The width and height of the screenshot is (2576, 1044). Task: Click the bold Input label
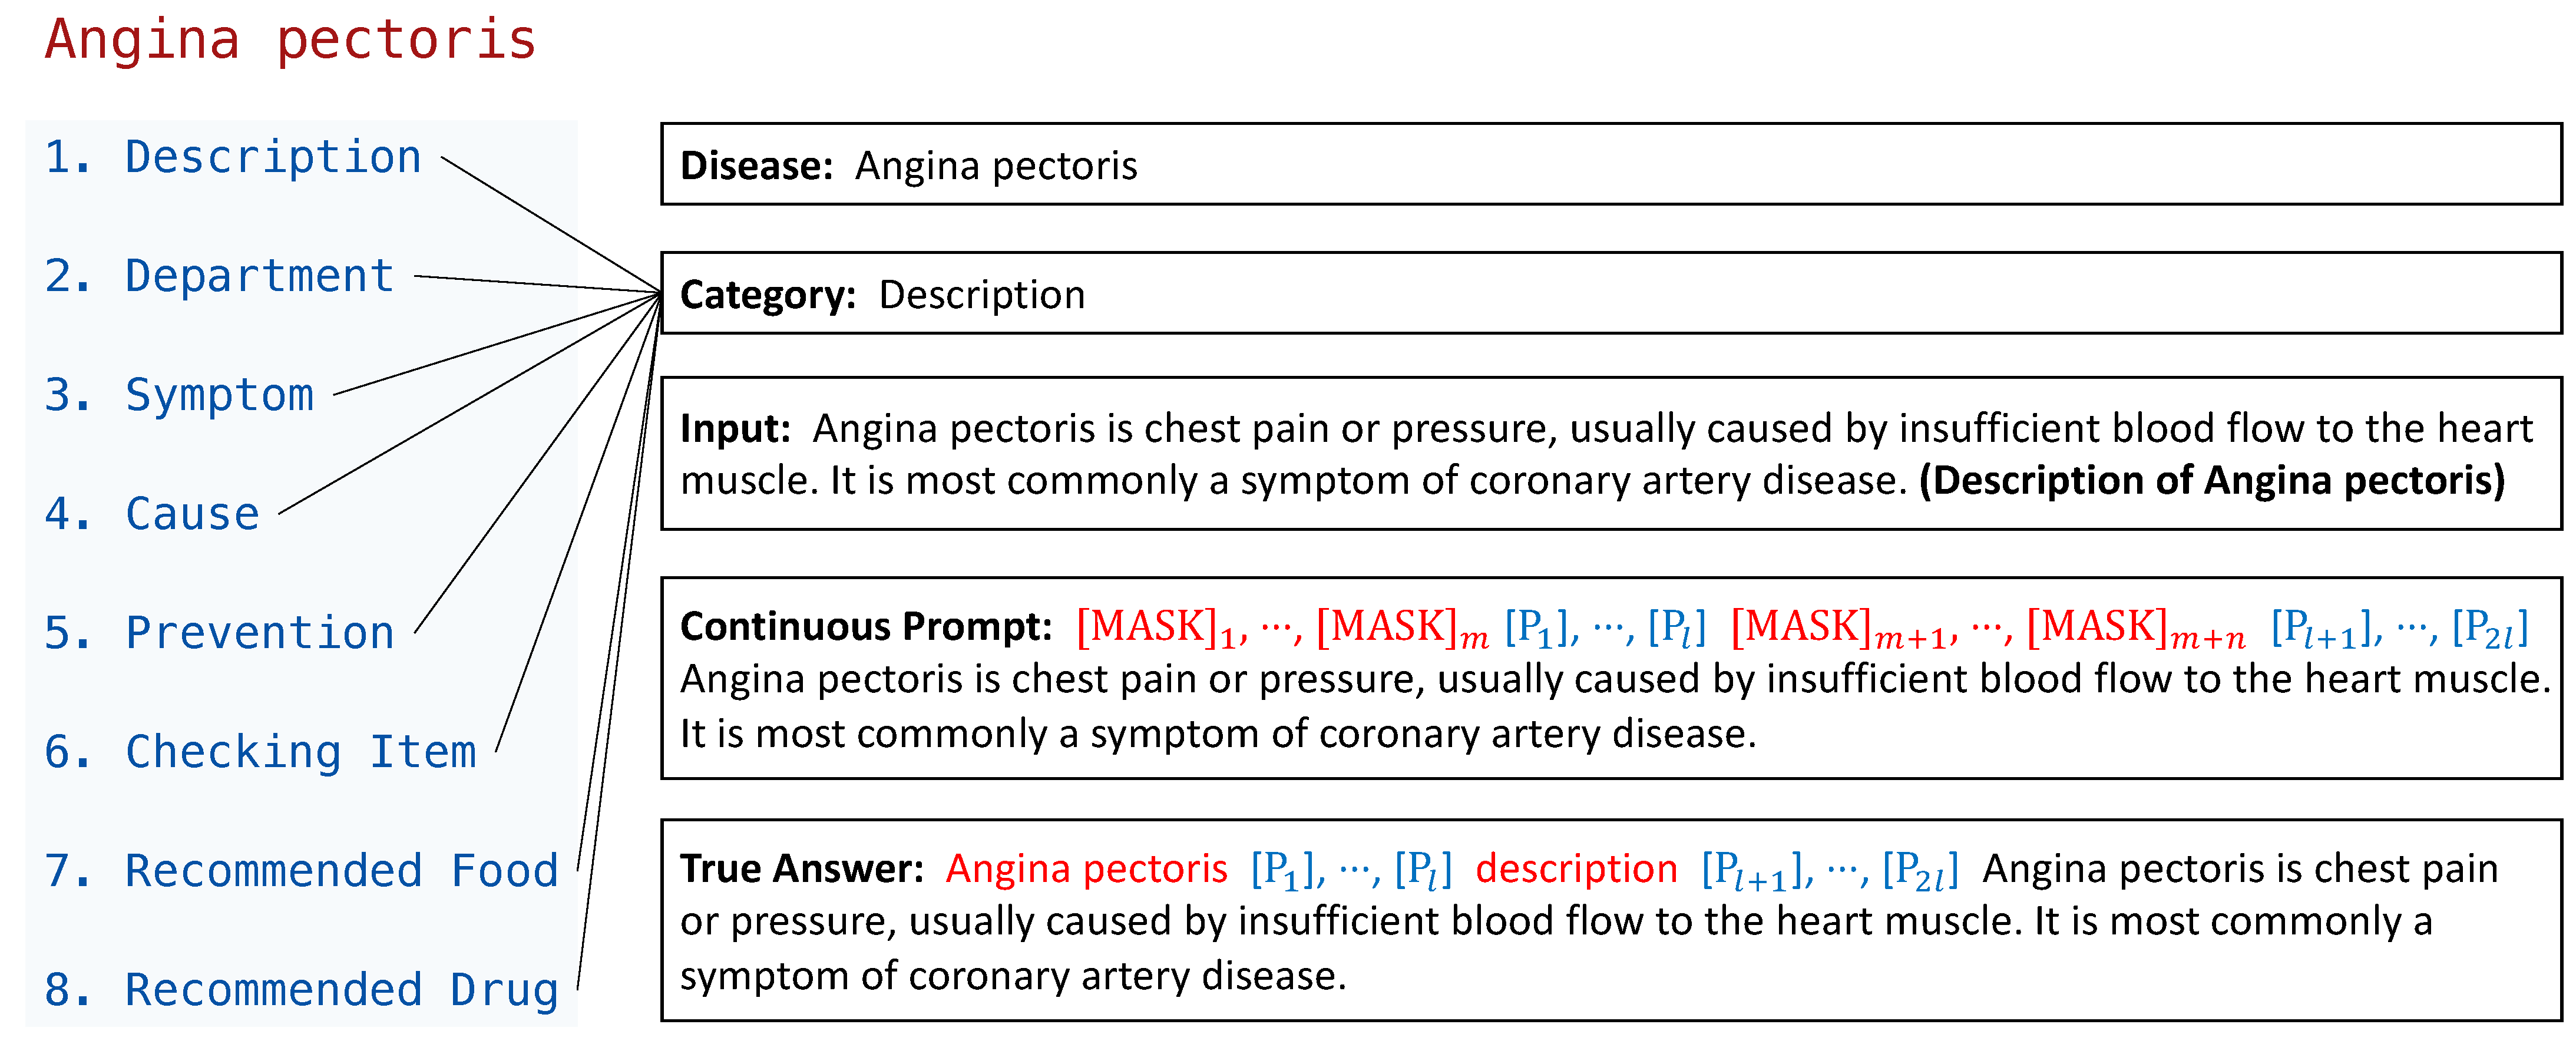pyautogui.click(x=735, y=429)
